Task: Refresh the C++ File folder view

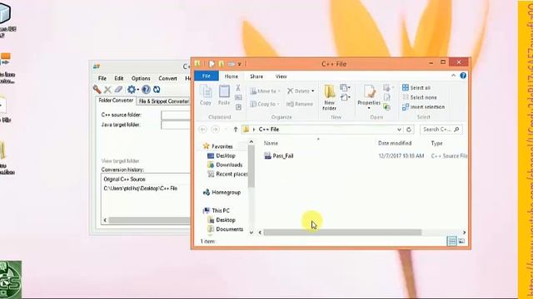Action: click(409, 130)
